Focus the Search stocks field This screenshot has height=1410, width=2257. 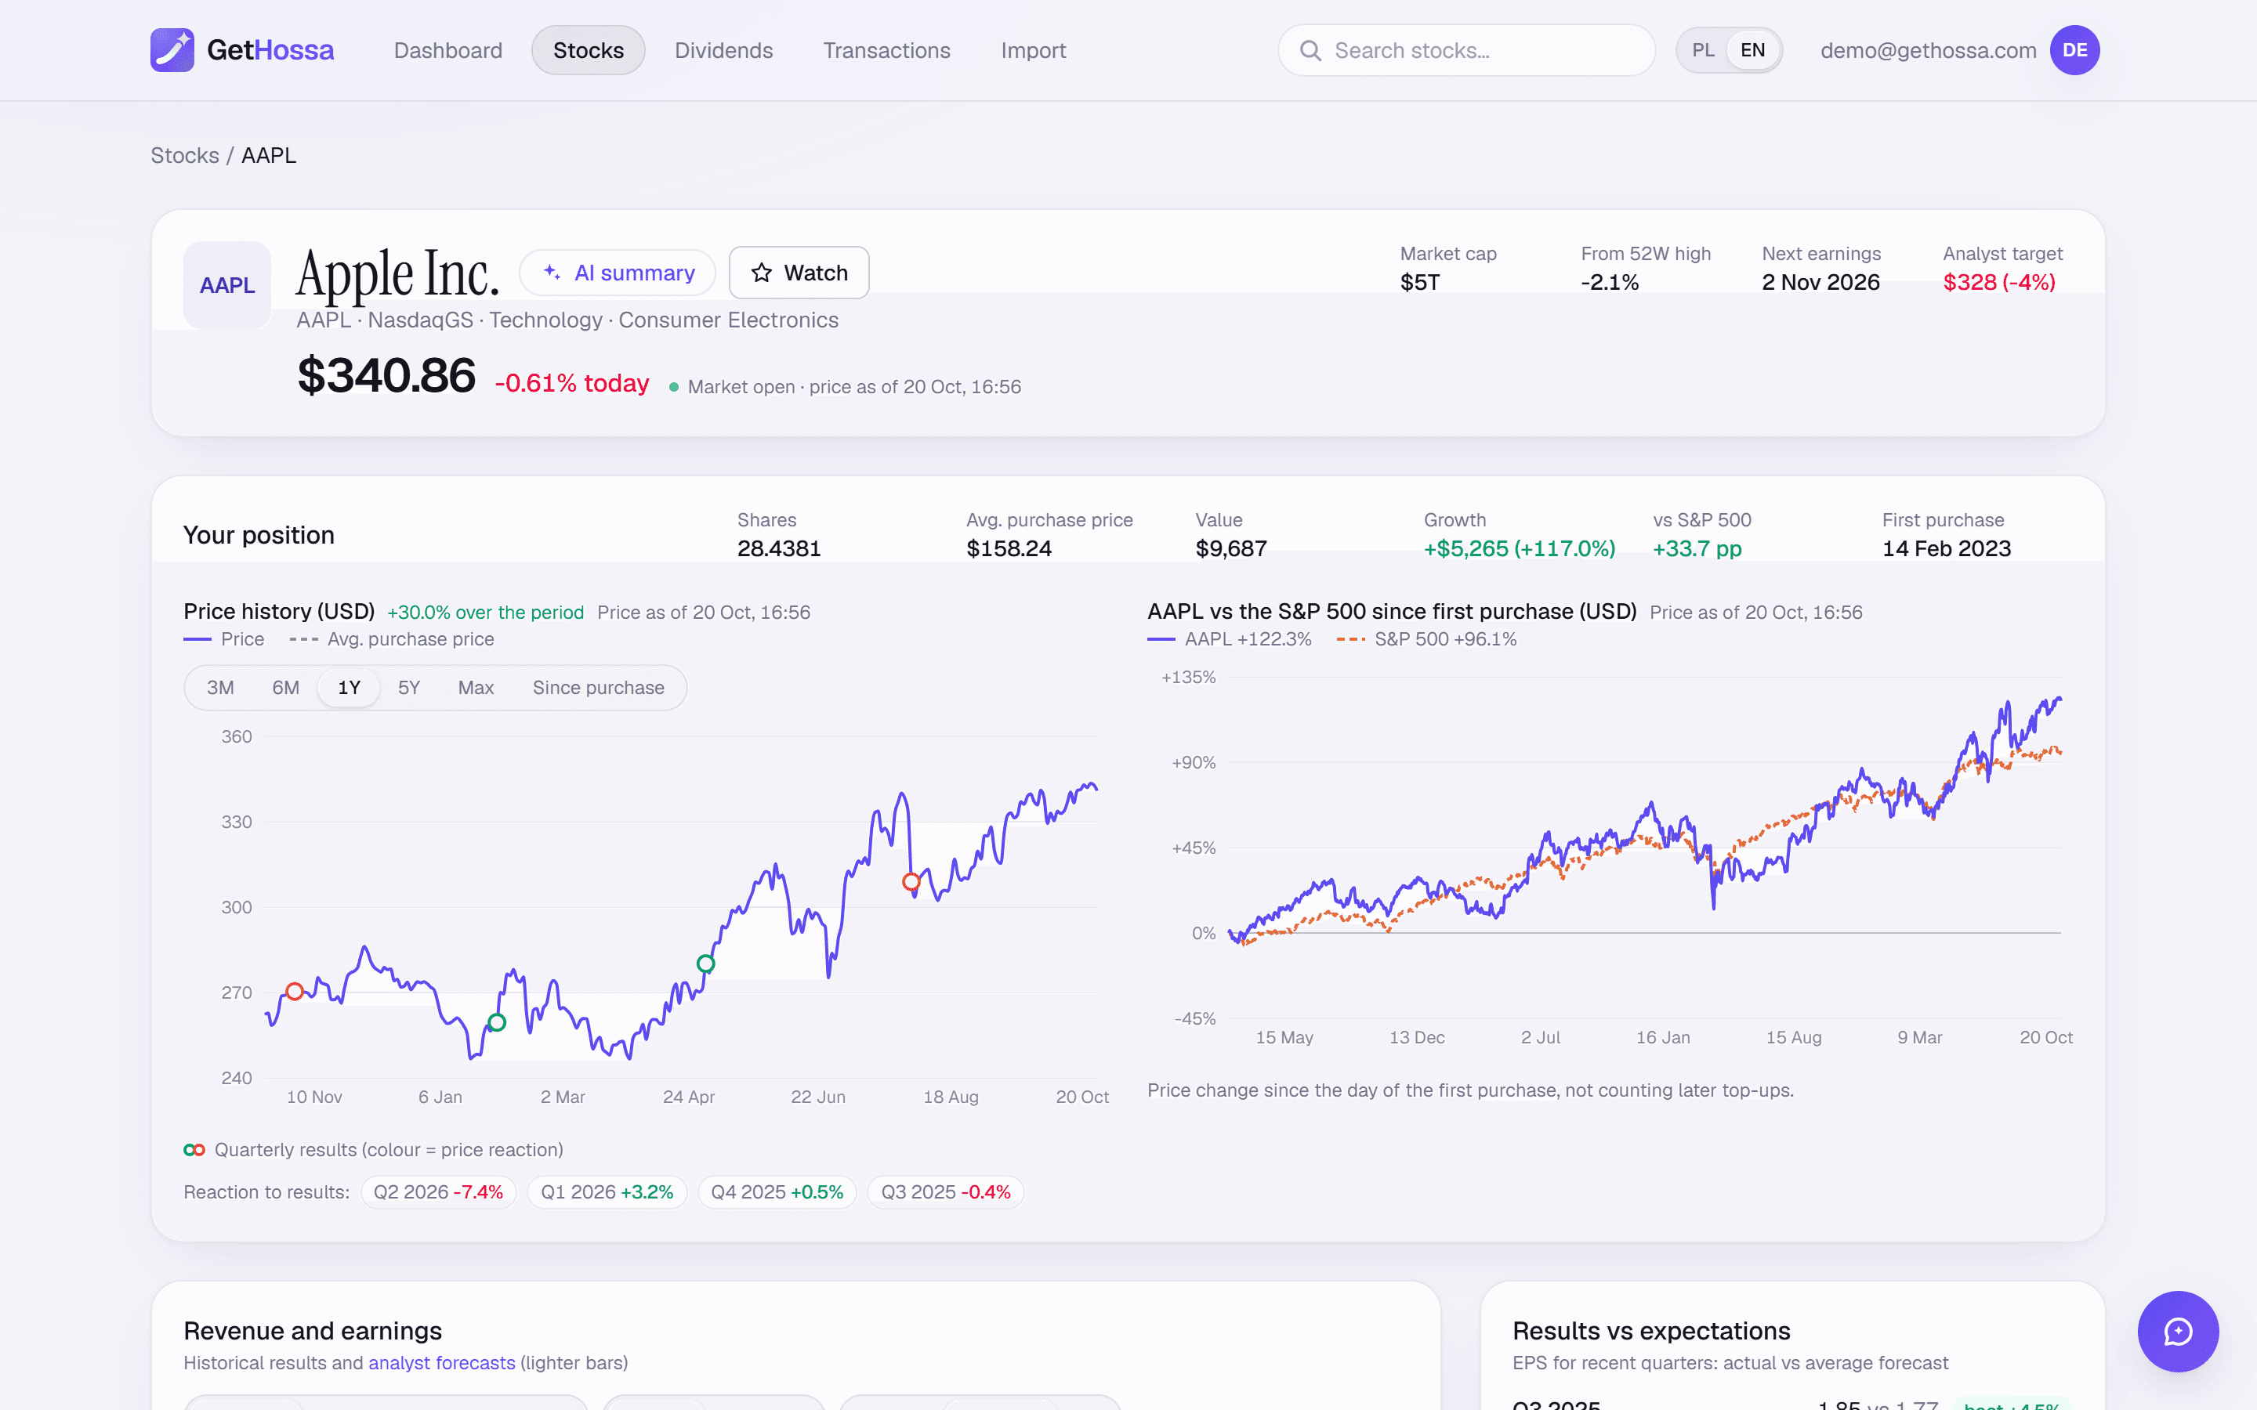(1466, 50)
